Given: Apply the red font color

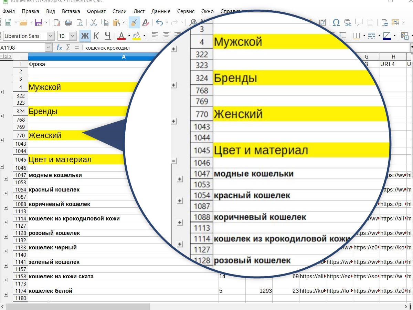Looking at the screenshot, I should [121, 36].
